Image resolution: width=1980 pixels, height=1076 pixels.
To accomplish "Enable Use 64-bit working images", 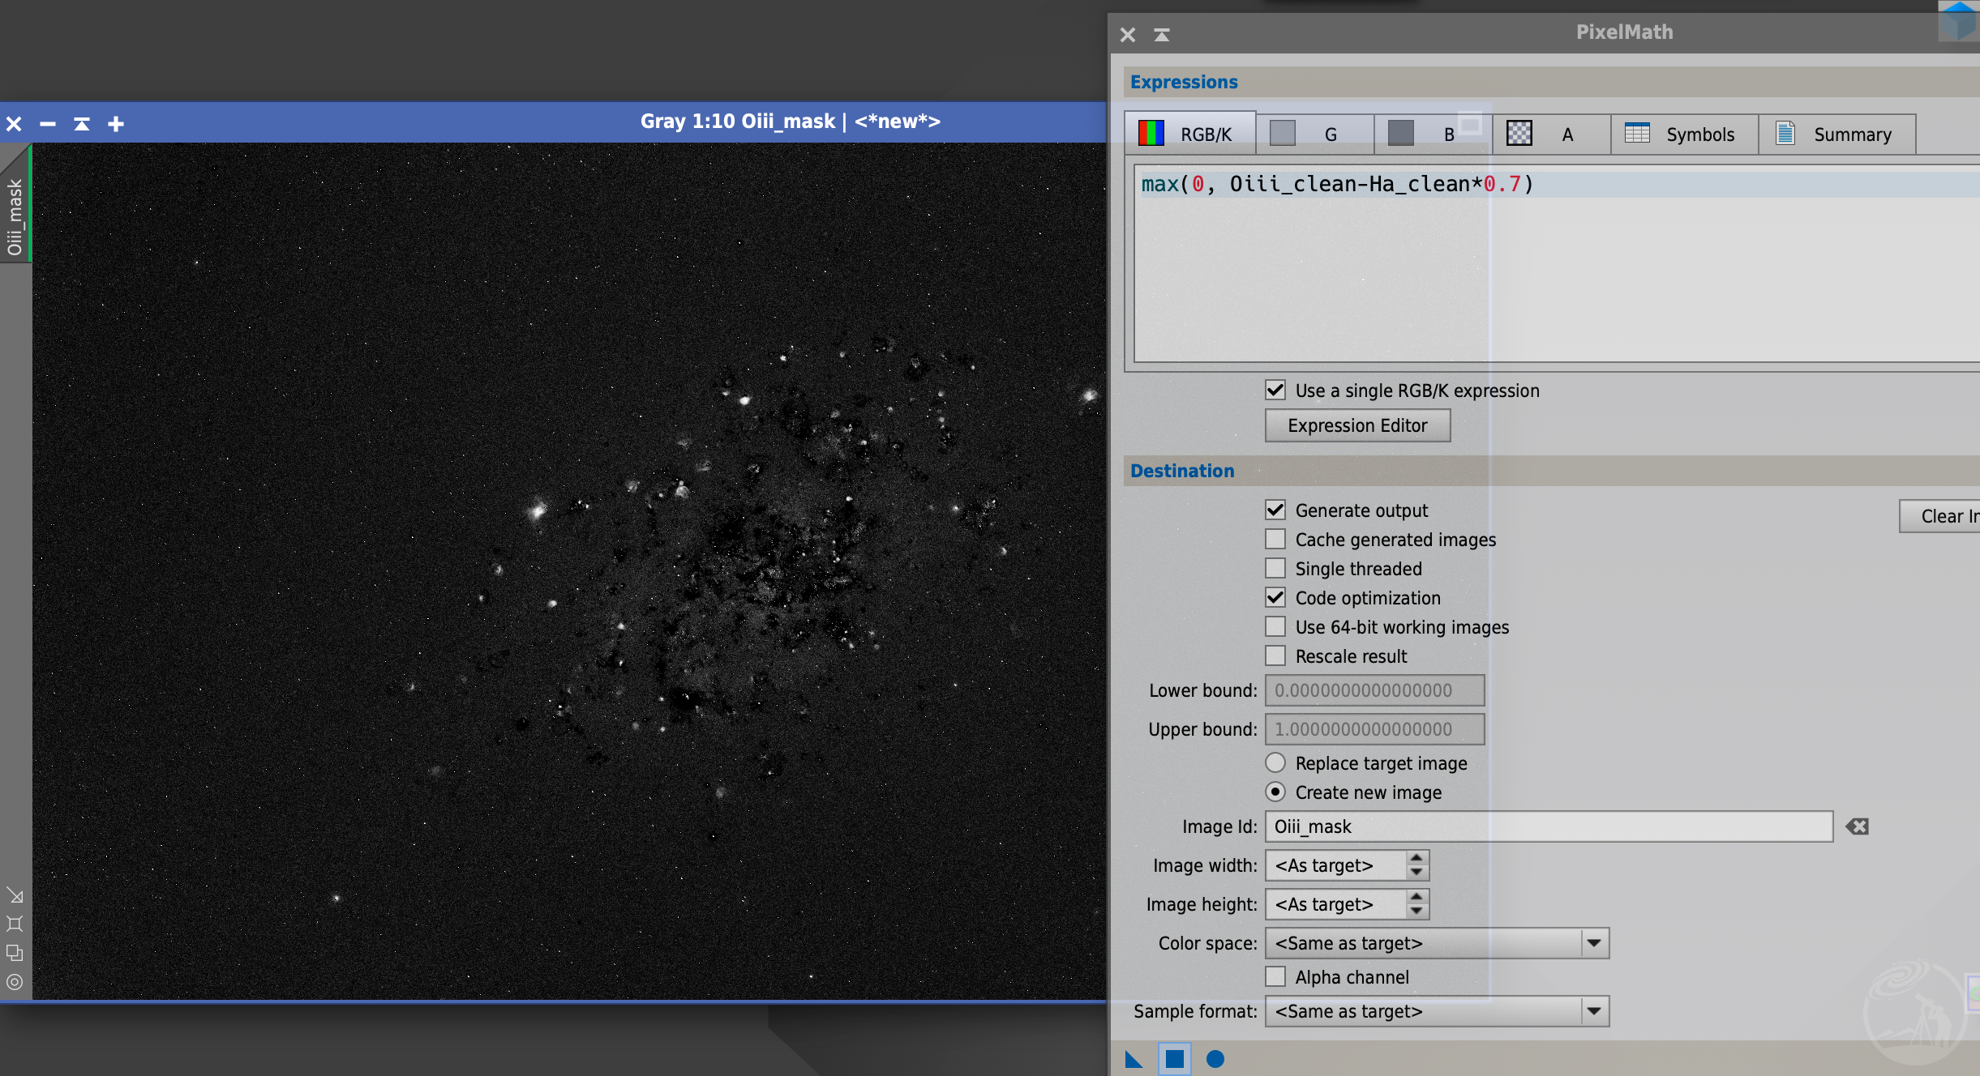I will tap(1275, 627).
